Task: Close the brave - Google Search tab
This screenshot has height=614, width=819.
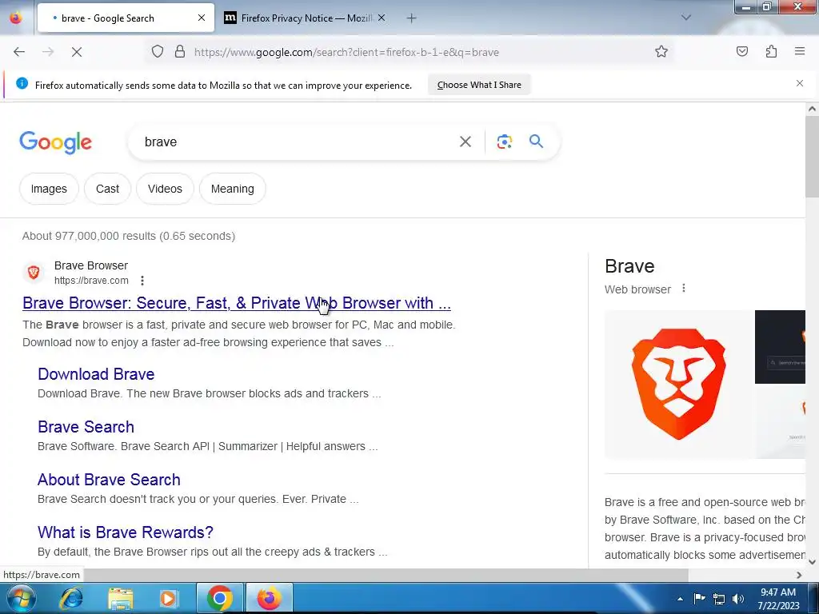Action: tap(202, 18)
